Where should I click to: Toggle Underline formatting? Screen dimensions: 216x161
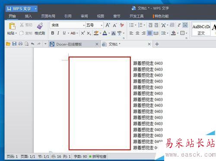coord(64,33)
